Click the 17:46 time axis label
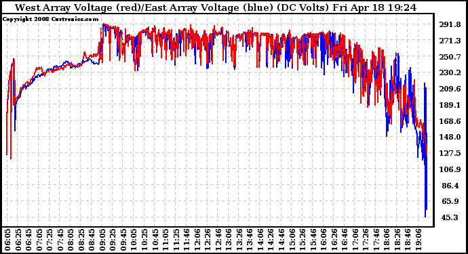This screenshot has width=468, height=254. tap(376, 240)
